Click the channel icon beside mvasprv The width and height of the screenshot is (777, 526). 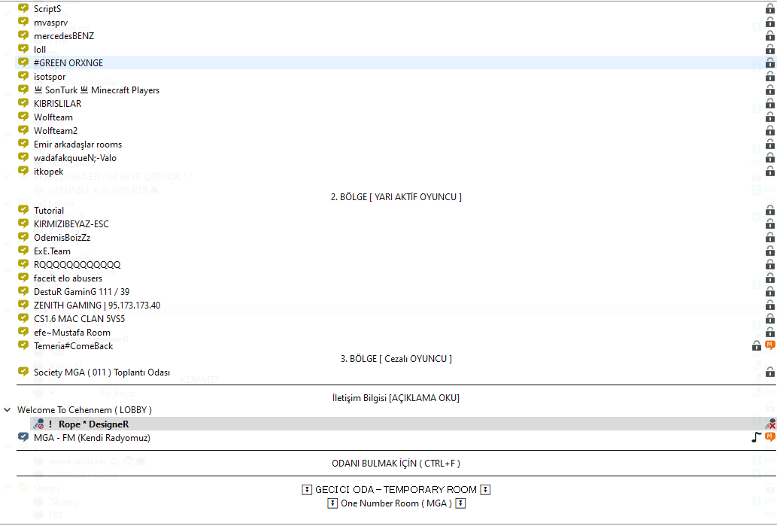pos(23,22)
